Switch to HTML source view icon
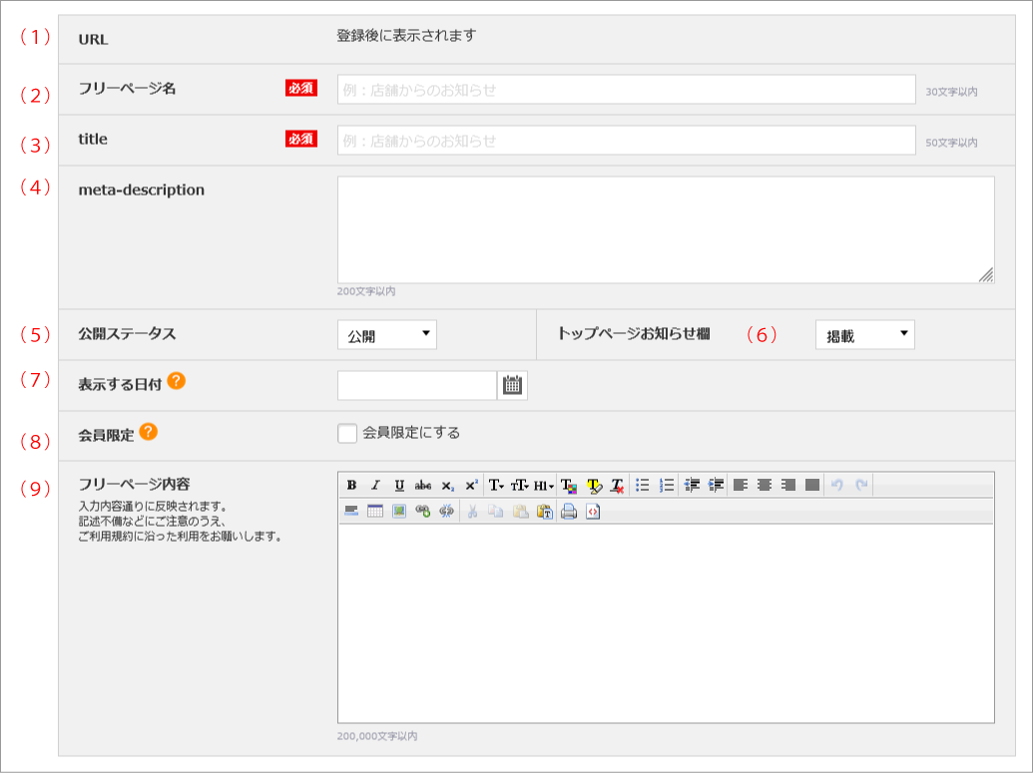The image size is (1033, 773). tap(593, 512)
